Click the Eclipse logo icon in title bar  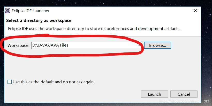coord(8,11)
